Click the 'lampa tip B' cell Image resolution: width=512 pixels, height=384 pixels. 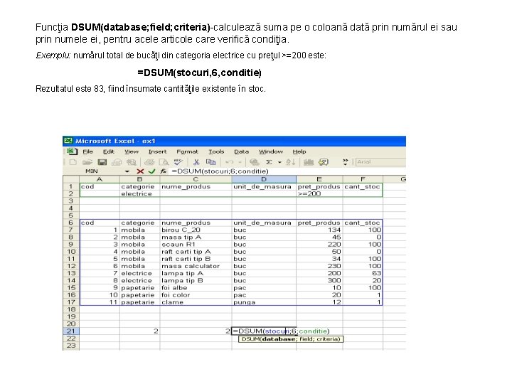[x=196, y=280]
